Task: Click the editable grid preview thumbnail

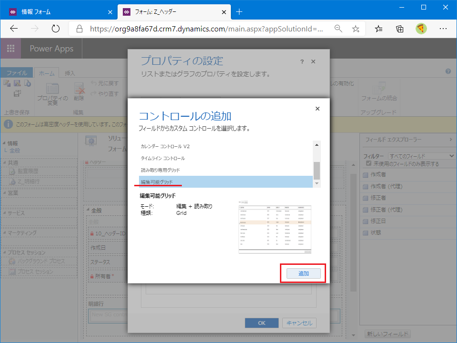Action: [x=275, y=227]
